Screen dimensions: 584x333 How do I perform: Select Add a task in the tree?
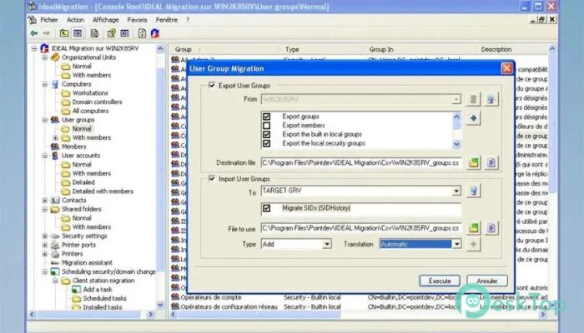click(98, 290)
